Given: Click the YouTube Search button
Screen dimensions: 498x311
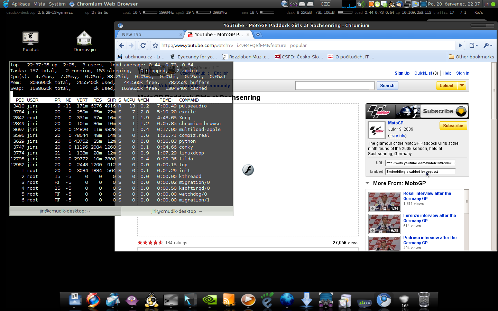Looking at the screenshot, I should pyautogui.click(x=387, y=86).
